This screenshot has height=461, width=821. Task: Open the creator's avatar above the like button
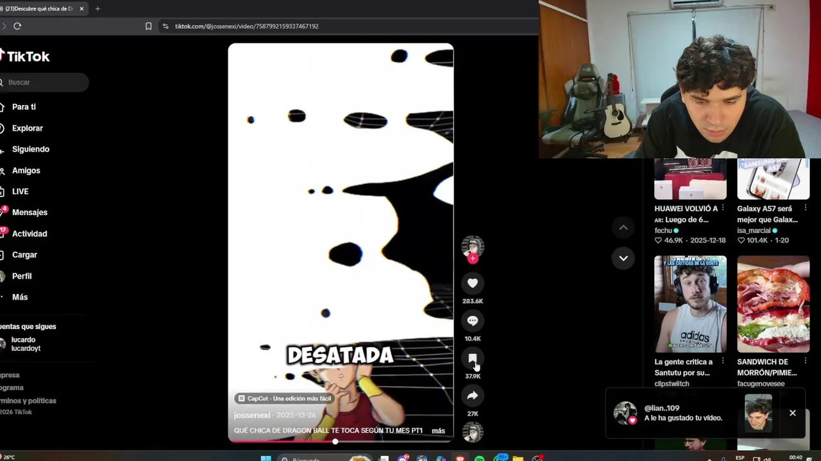click(x=473, y=247)
